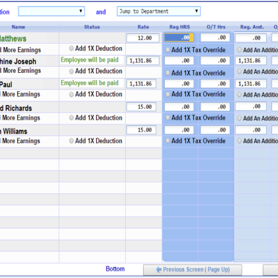Image resolution: width=278 pixels, height=278 pixels.
Task: Click the Previous Screen (Page Up) button
Action: coord(193,269)
